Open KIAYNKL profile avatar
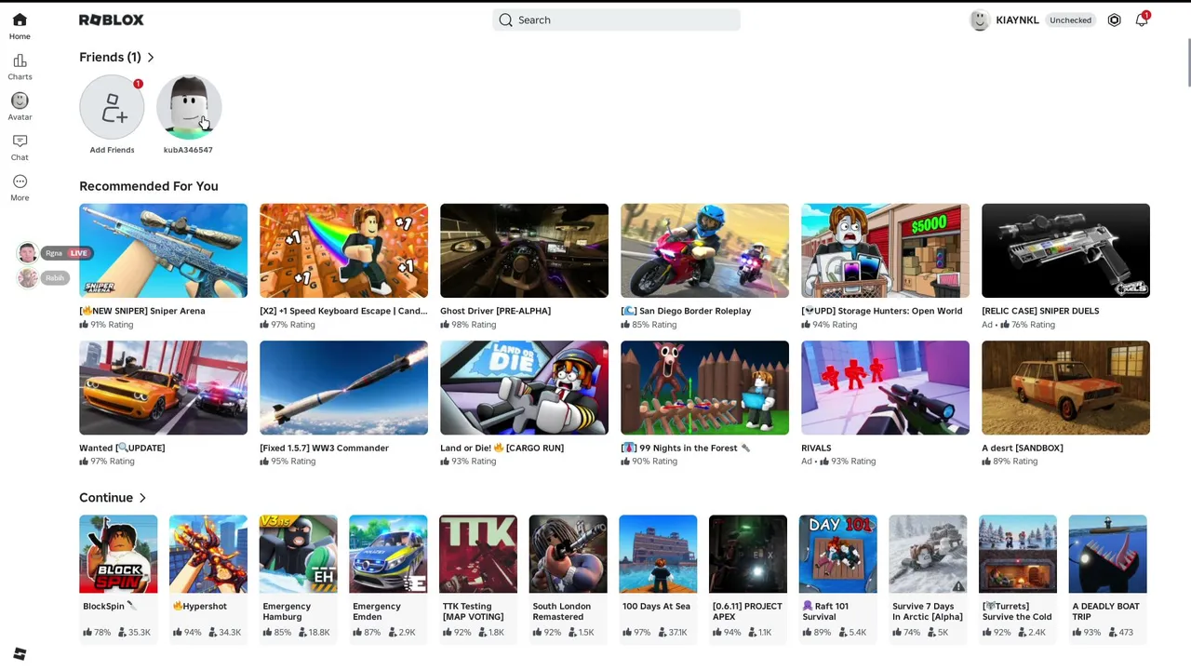The width and height of the screenshot is (1191, 670). [979, 20]
